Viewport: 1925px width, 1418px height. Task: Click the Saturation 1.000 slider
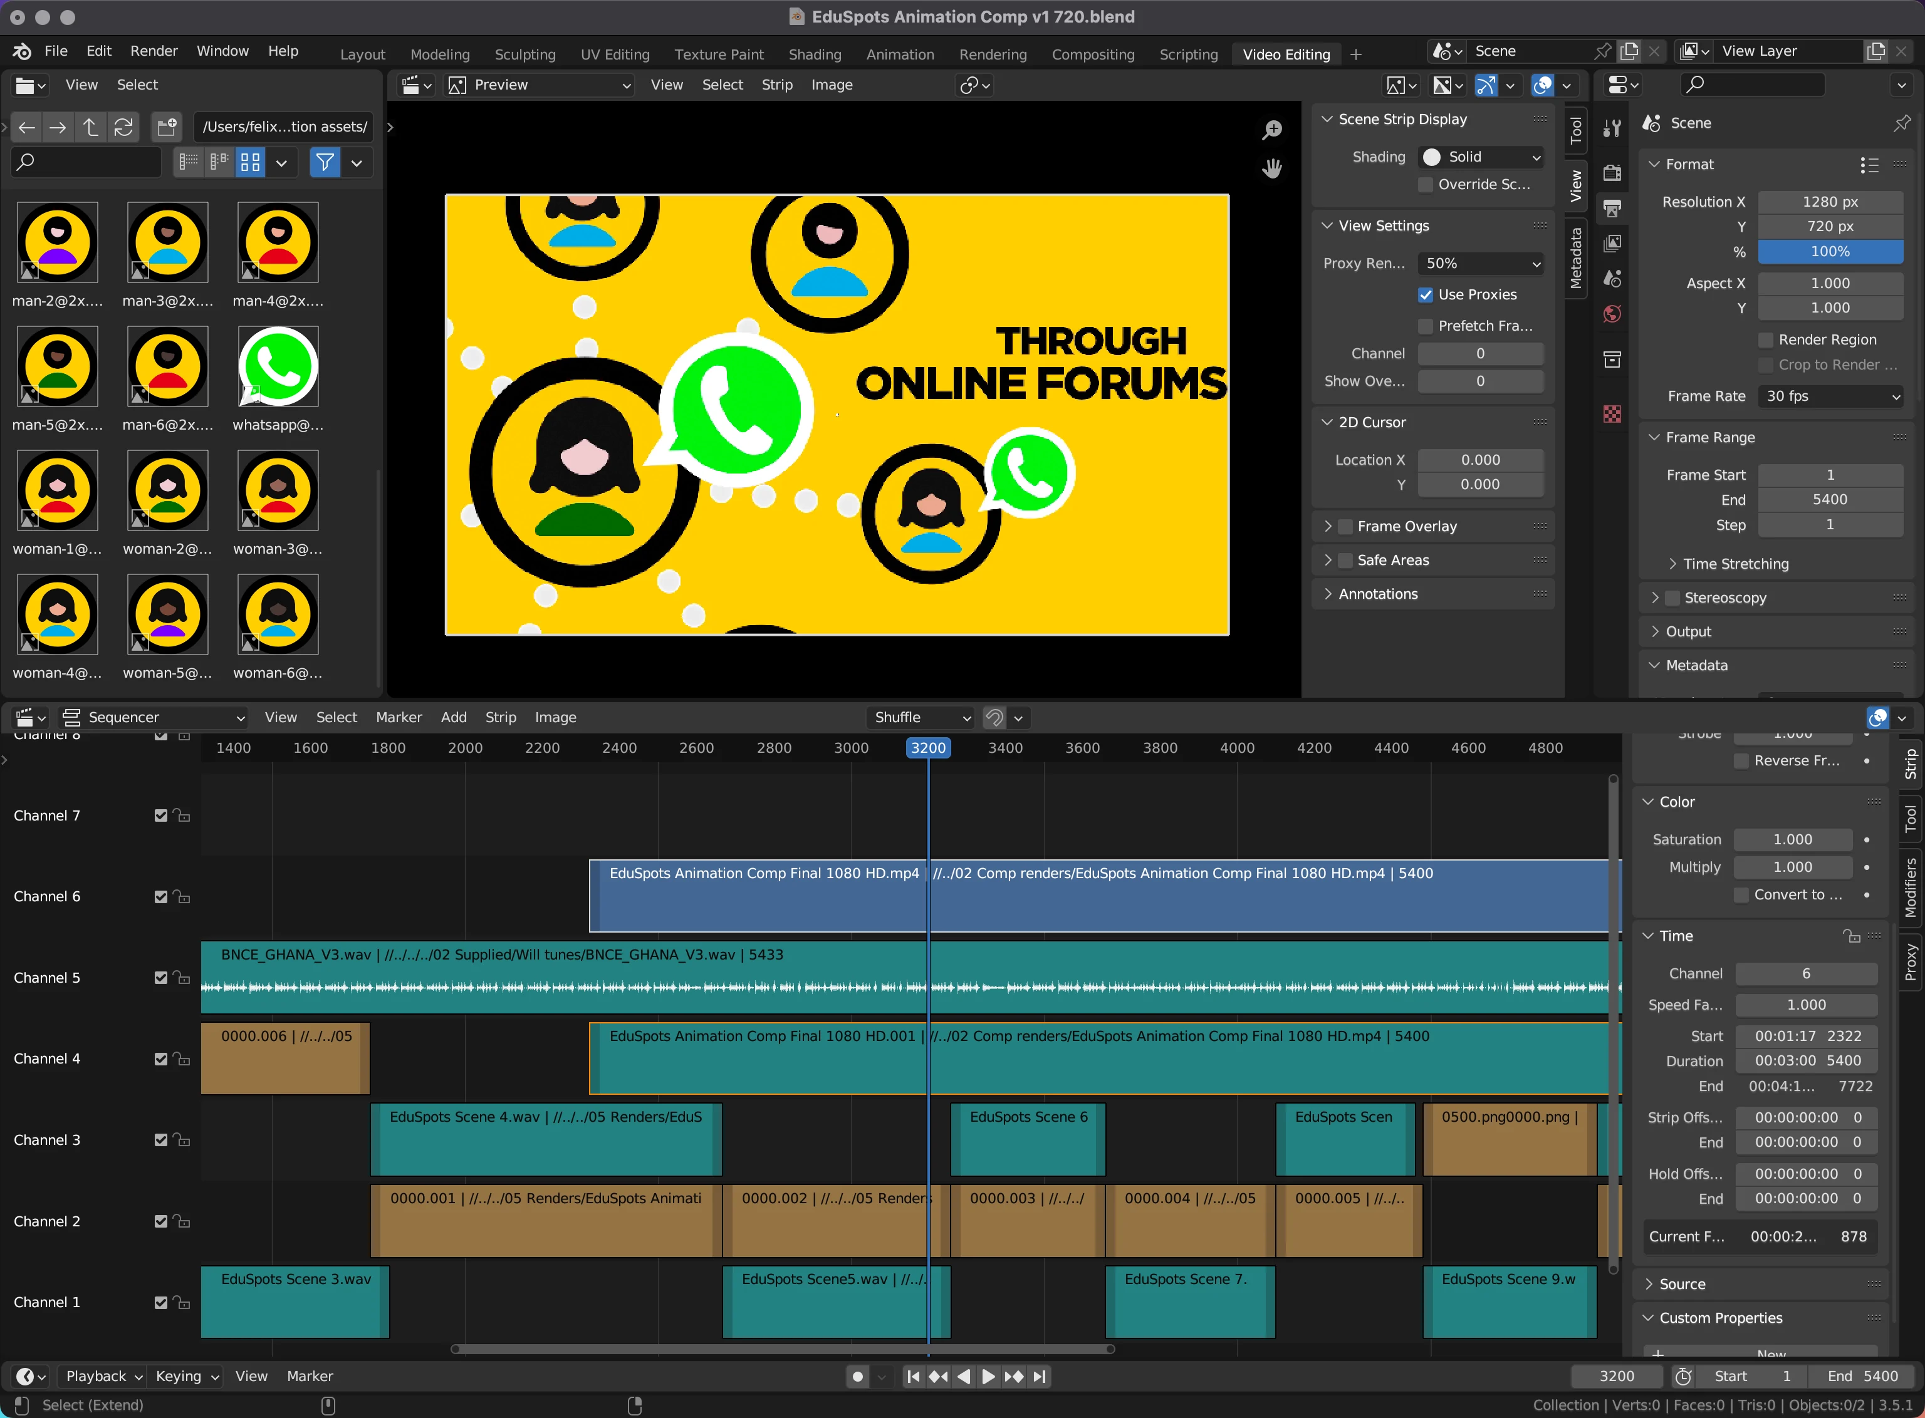[x=1793, y=841]
